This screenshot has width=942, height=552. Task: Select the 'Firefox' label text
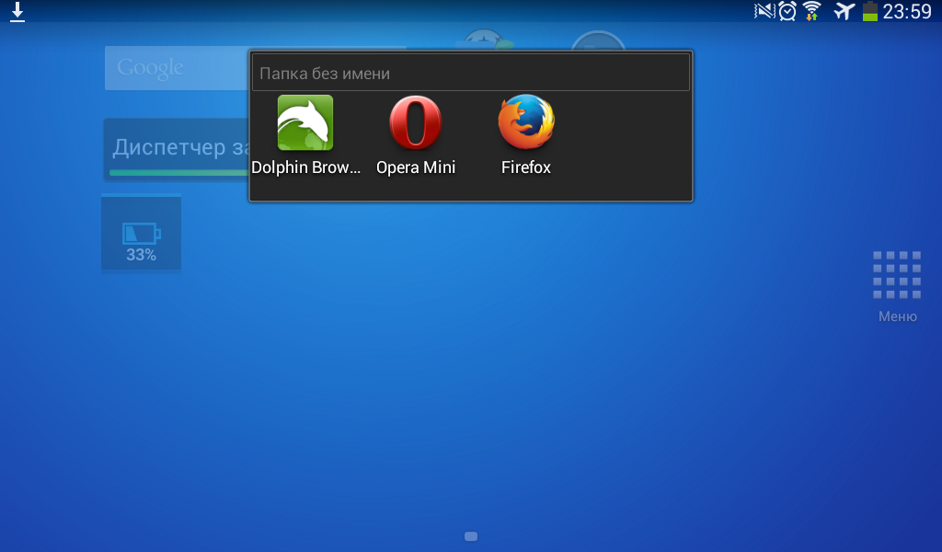[526, 167]
